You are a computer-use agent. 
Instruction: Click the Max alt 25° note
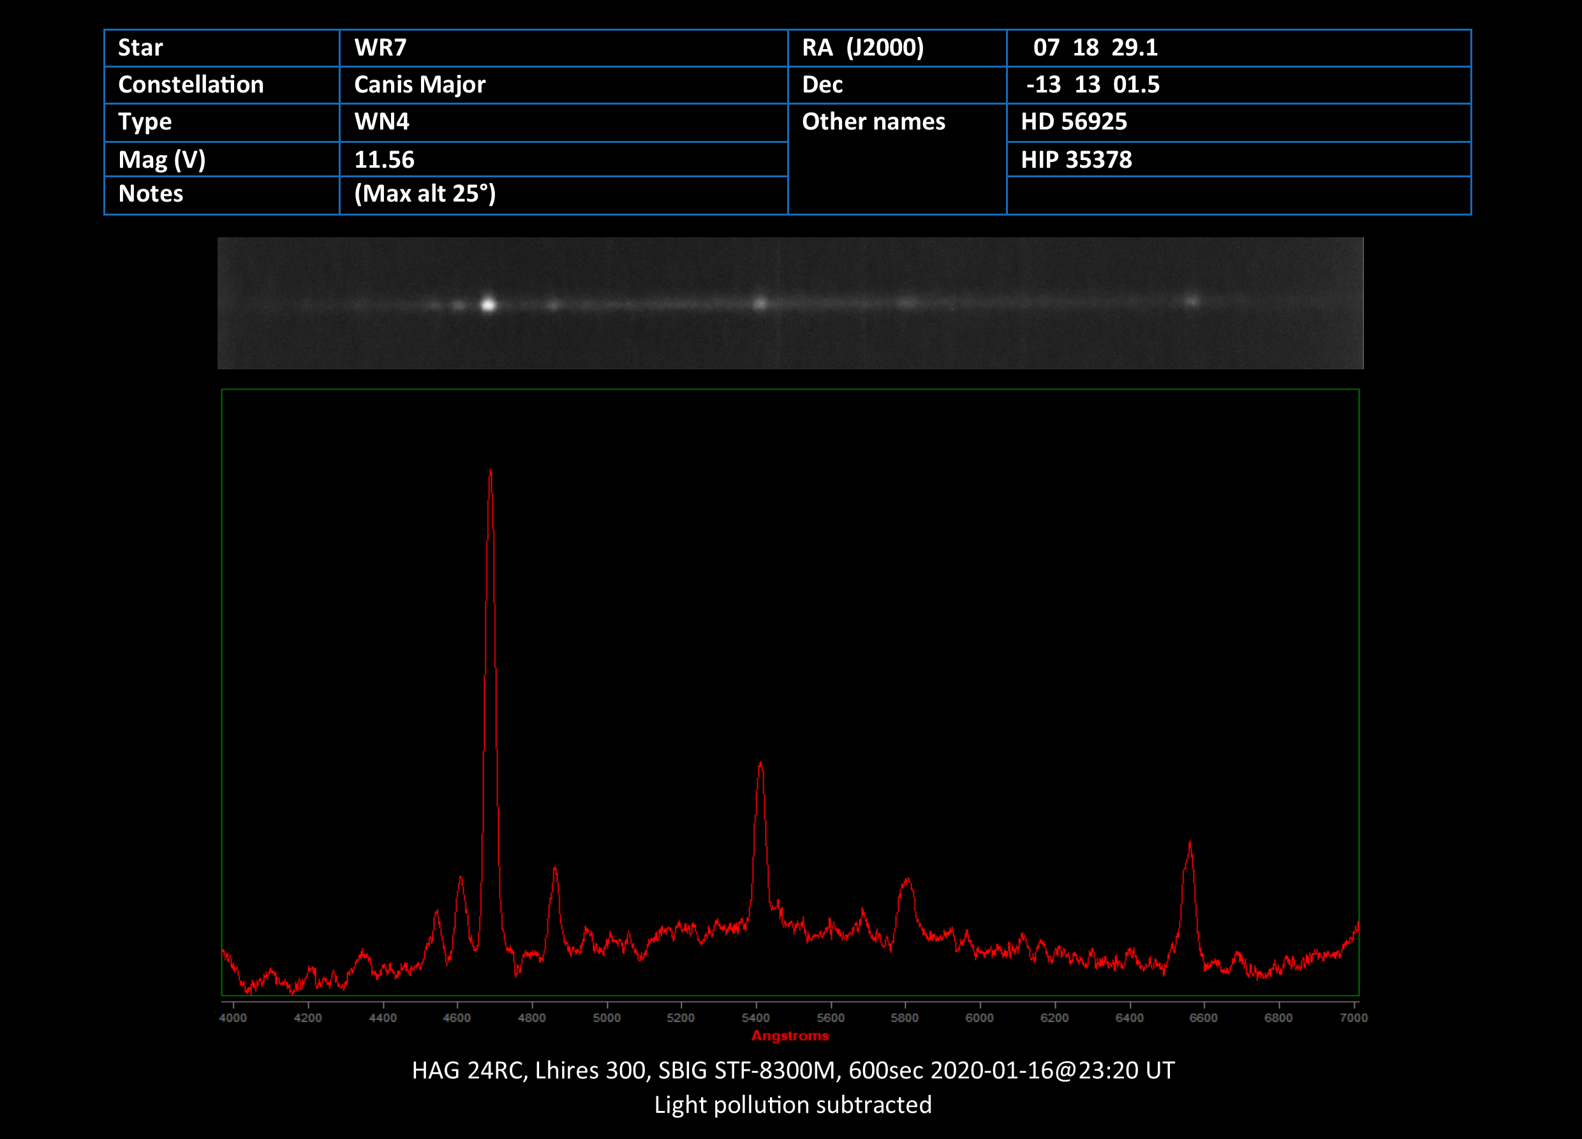click(x=425, y=193)
